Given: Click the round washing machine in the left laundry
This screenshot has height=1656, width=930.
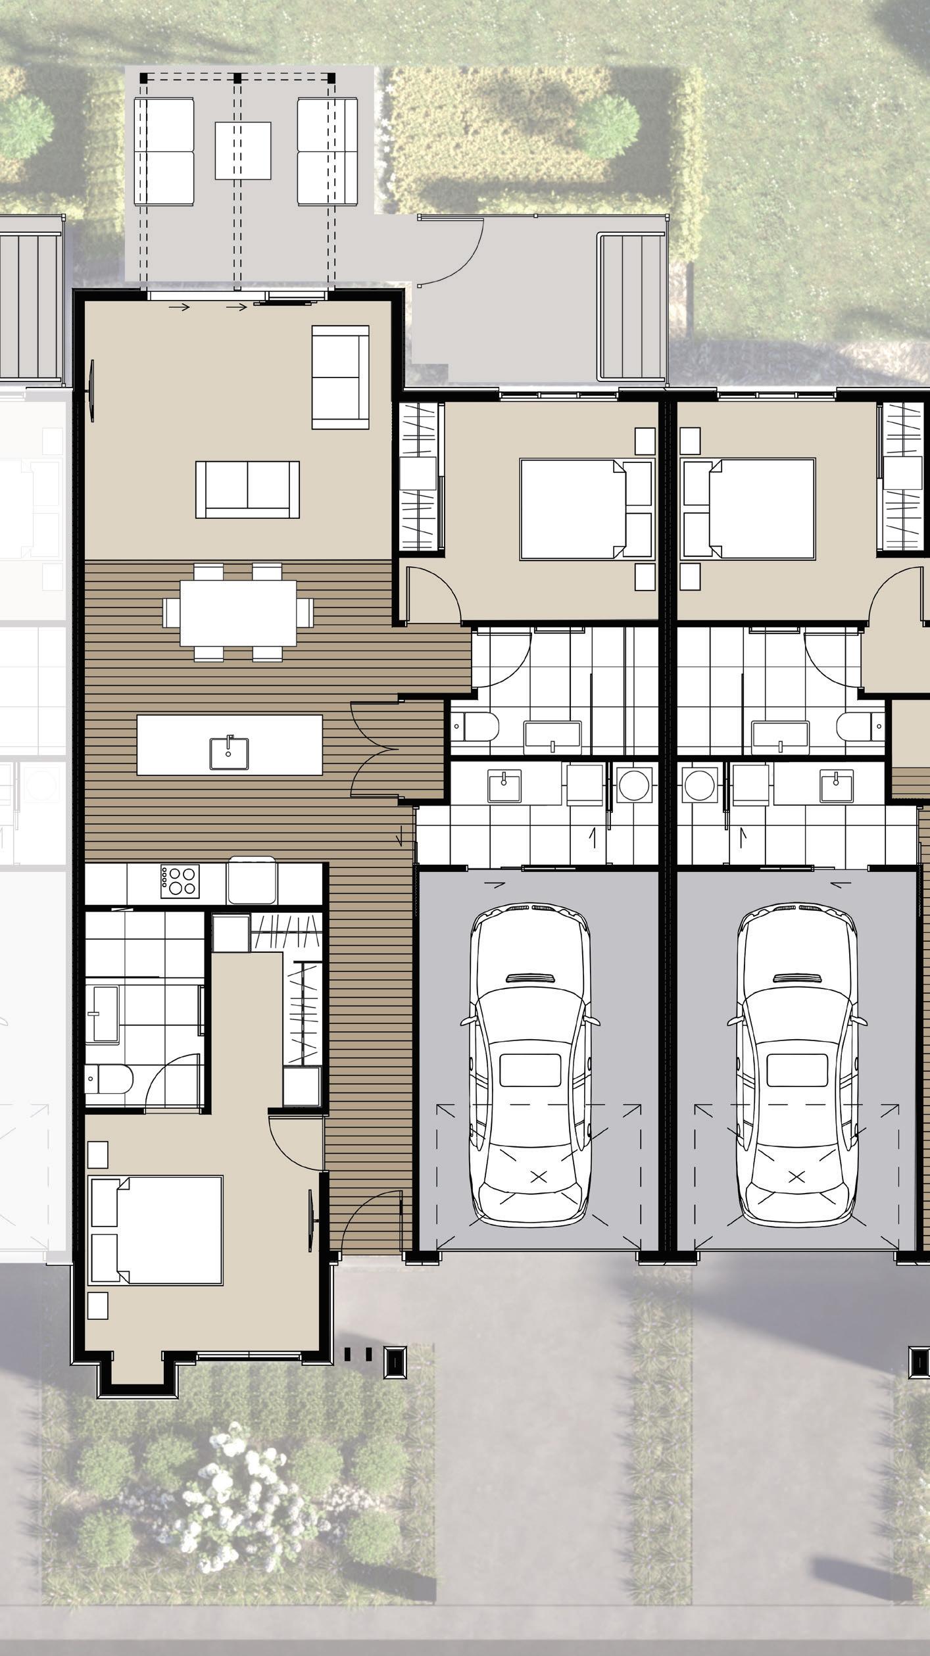Looking at the screenshot, I should (x=635, y=785).
